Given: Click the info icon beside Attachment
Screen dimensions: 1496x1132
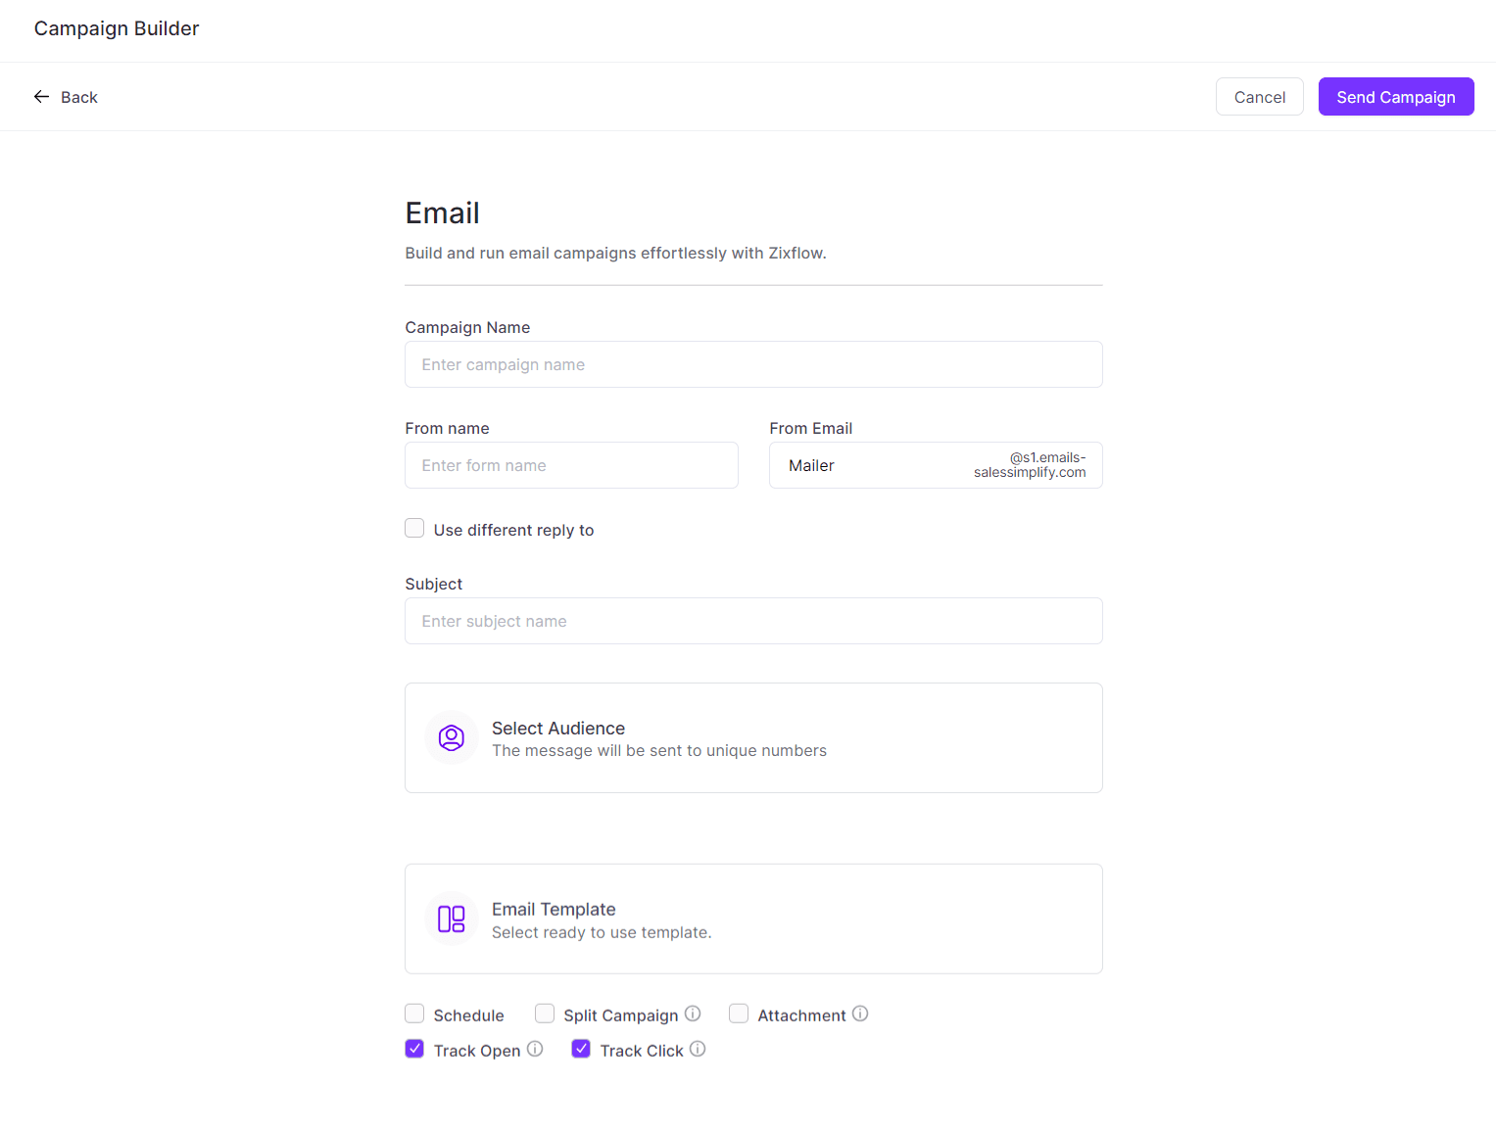Looking at the screenshot, I should (x=860, y=1014).
